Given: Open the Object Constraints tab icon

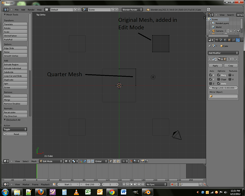Looking at the screenshot, I should 234,40.
